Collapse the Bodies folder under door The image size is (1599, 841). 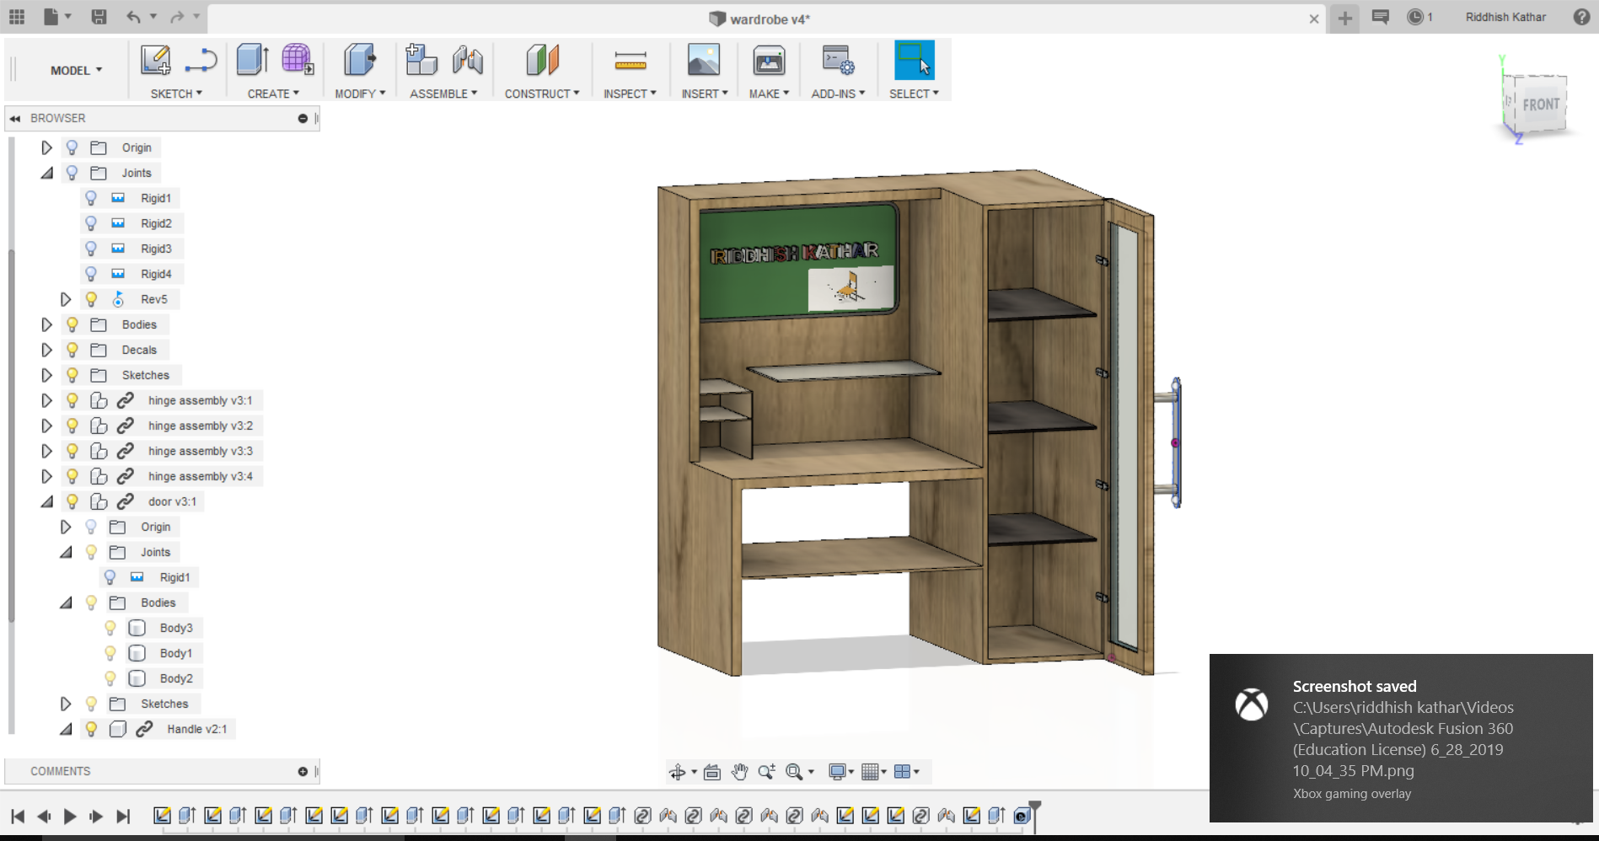66,603
